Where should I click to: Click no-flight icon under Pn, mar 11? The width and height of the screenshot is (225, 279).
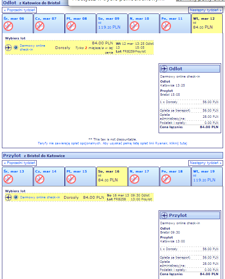[166, 26]
